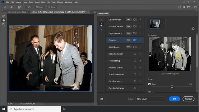Click the Fill Screen button
This screenshot has height=112, width=199.
[x=52, y=7]
